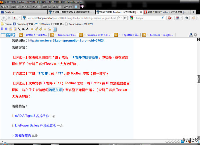Image resolution: width=200 pixels, height=145 pixels.
Task: Click the 活動文案 link in step three
Action: click(55, 90)
